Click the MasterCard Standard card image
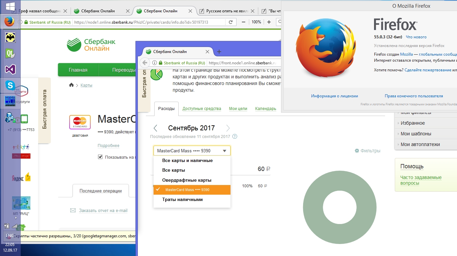This screenshot has height=256, width=457. (80, 122)
